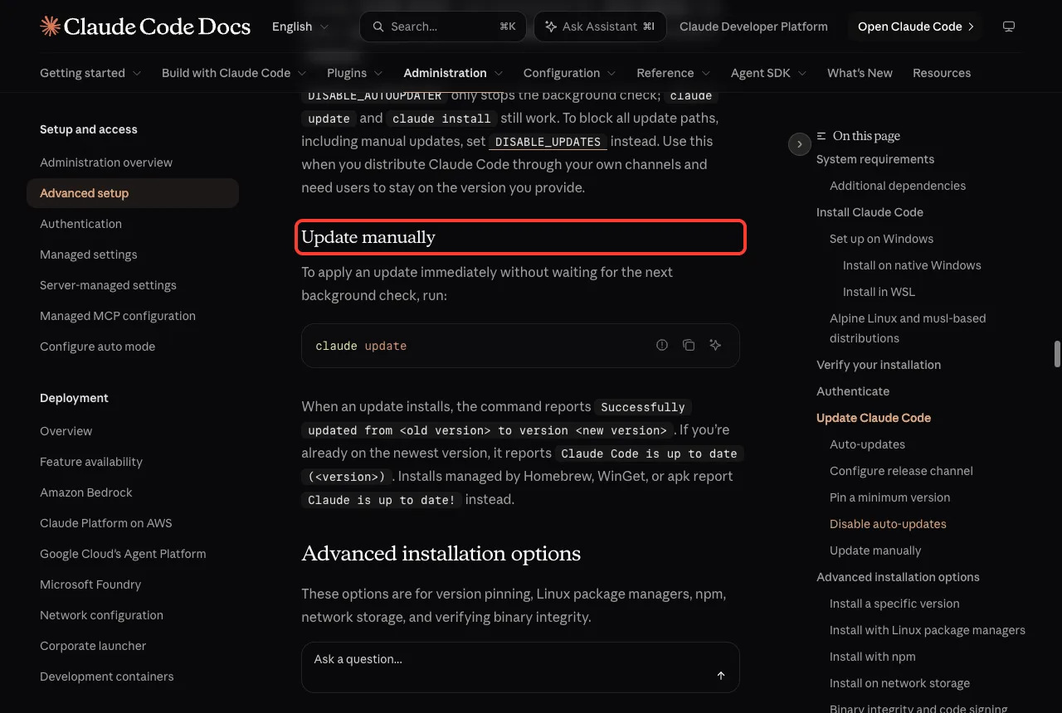The image size is (1062, 713).
Task: Click the Ask Assistant sparkle icon
Action: click(551, 27)
